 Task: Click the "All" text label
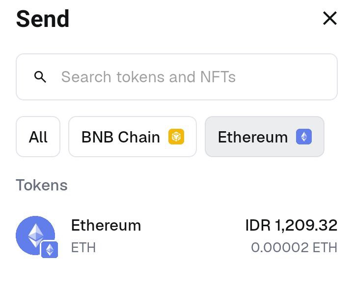38,137
